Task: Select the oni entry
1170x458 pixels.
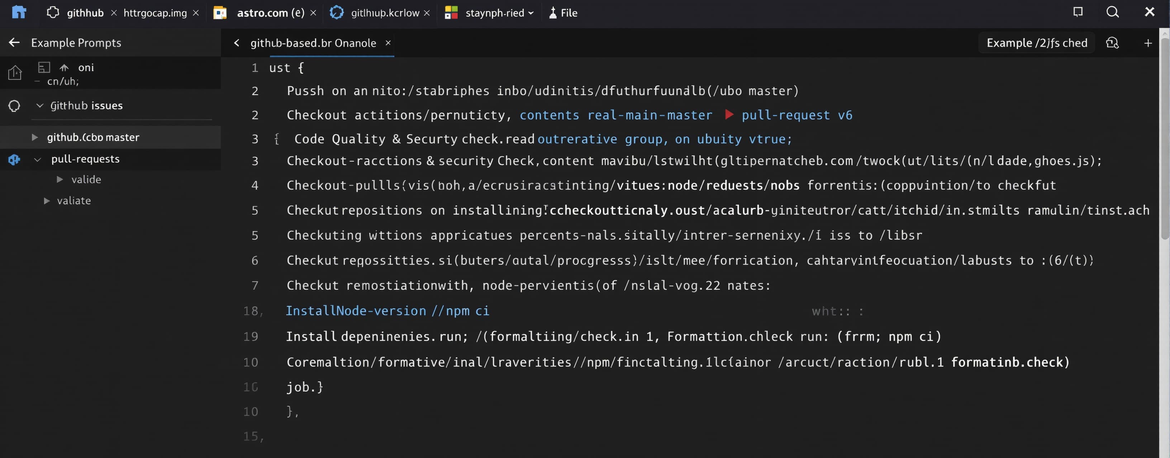Action: [86, 68]
